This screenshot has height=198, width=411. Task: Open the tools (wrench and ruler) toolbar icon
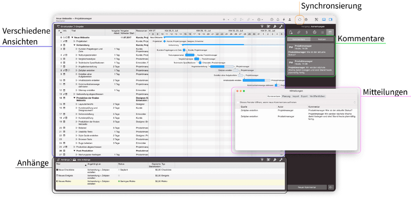click(316, 19)
